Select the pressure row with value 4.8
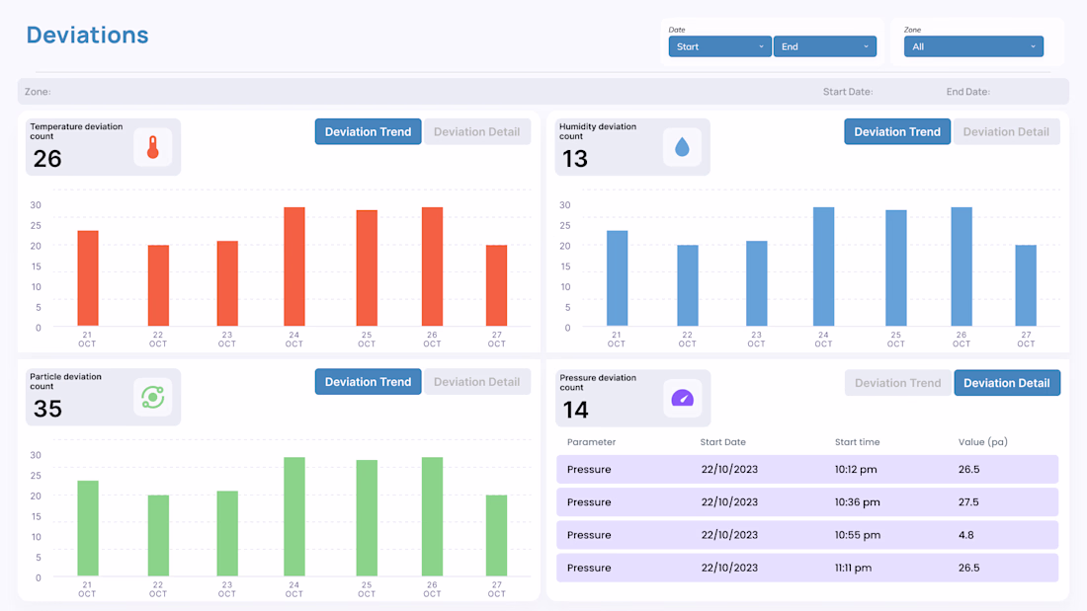Screen dimensions: 1087x611 point(807,535)
